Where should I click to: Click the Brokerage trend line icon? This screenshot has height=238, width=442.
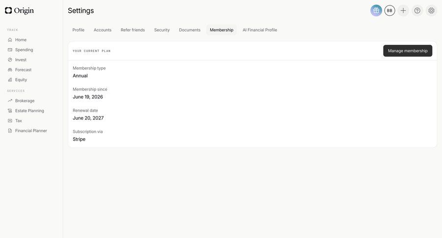(x=10, y=100)
